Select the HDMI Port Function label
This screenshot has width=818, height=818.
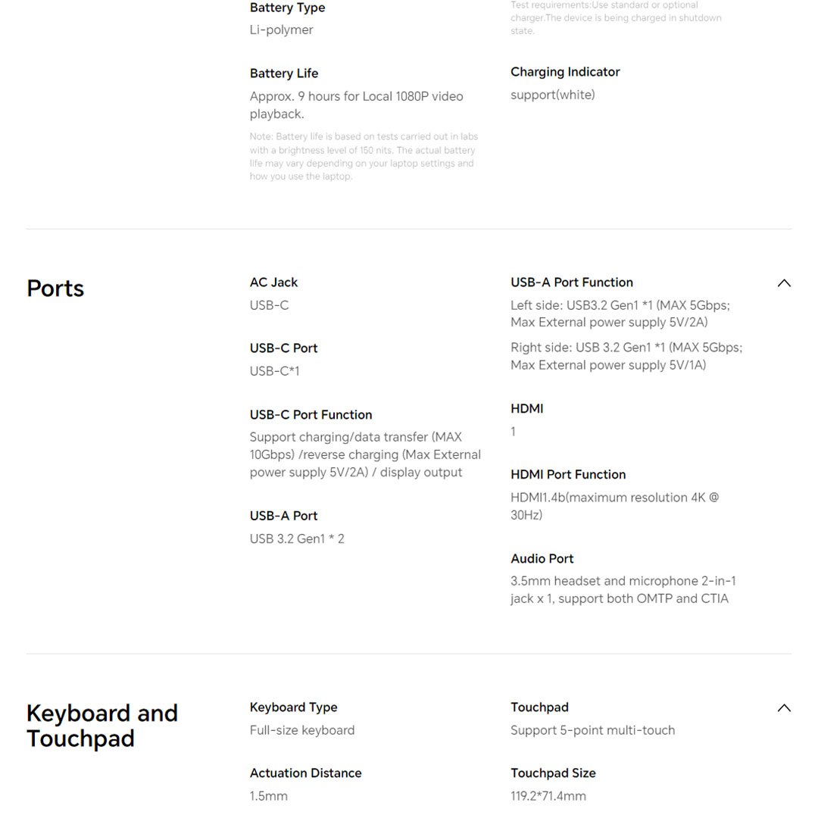568,475
